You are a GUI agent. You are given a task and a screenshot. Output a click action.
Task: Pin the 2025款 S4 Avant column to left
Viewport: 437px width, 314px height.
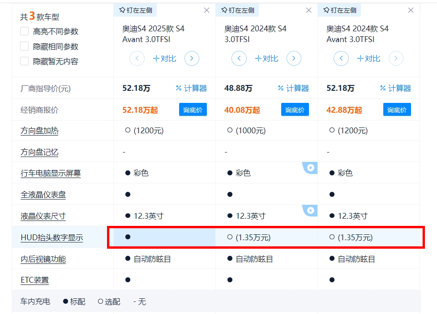136,10
